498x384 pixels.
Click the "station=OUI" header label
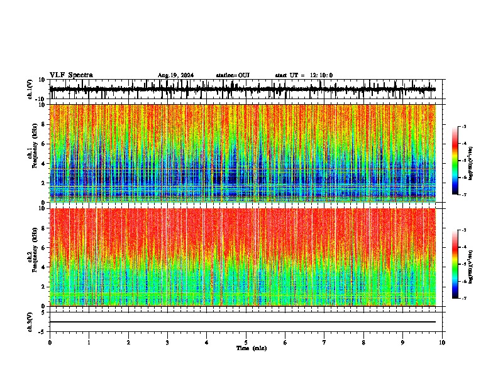click(233, 75)
